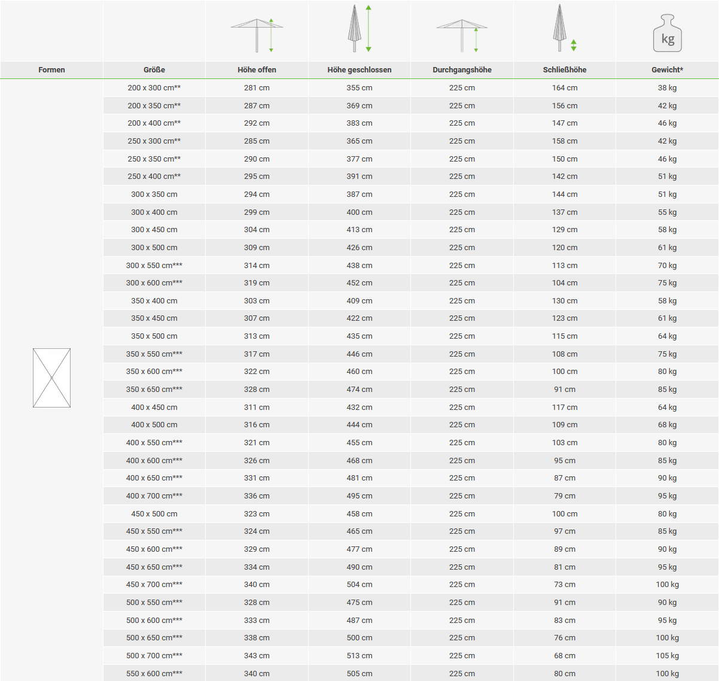Select the Gewicht* column header
Screen dimensions: 719x681
(x=668, y=70)
